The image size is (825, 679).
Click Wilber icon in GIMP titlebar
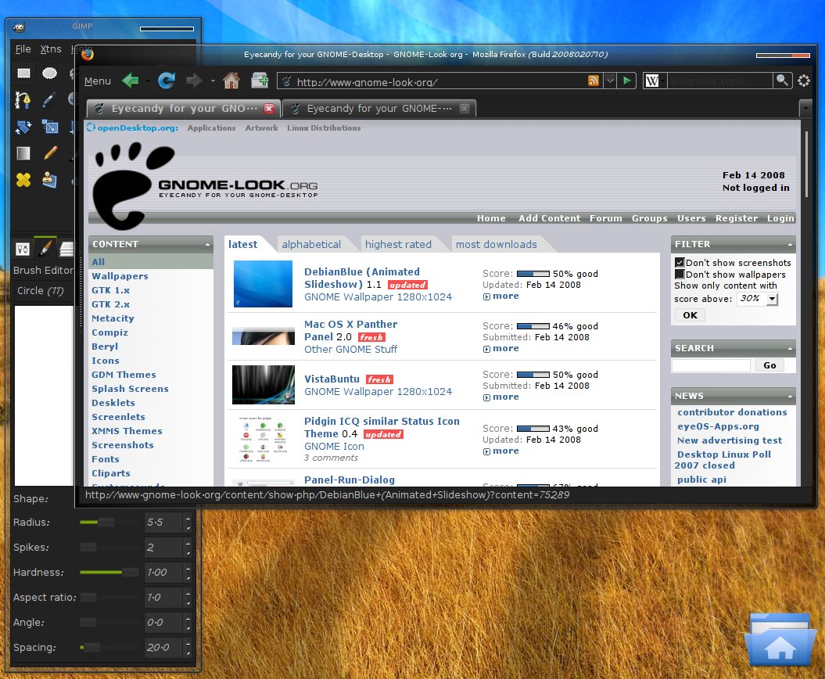coord(19,27)
